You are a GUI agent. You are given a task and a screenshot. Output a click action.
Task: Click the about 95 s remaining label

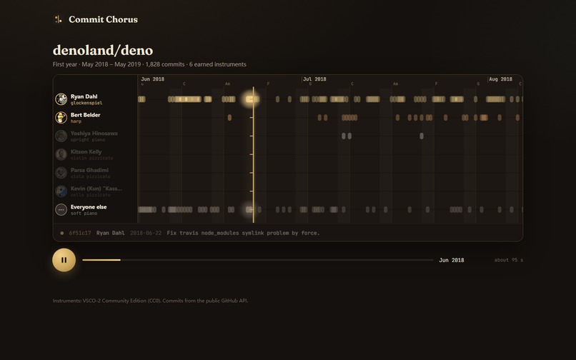[508, 260]
